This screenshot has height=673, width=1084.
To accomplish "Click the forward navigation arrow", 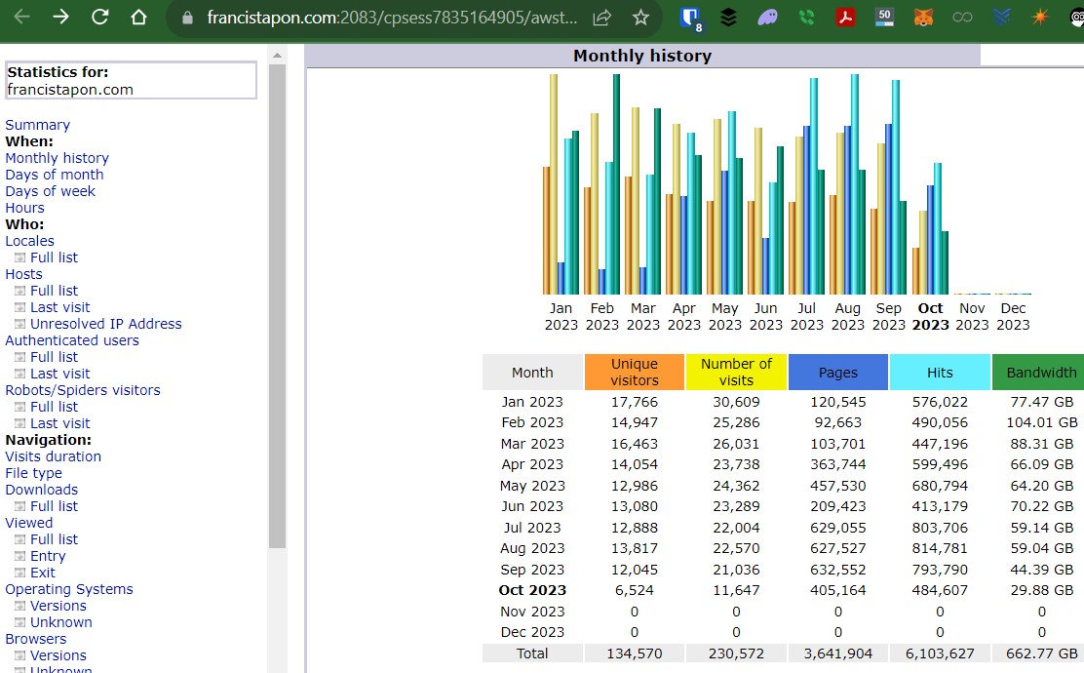I will 60,18.
